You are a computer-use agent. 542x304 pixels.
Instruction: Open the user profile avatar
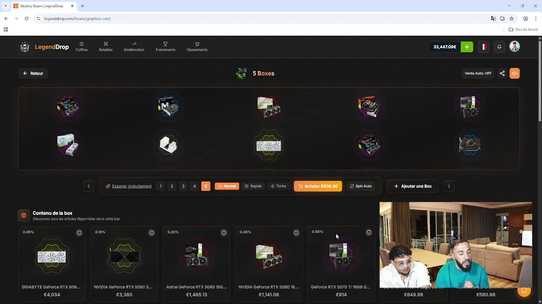[514, 46]
